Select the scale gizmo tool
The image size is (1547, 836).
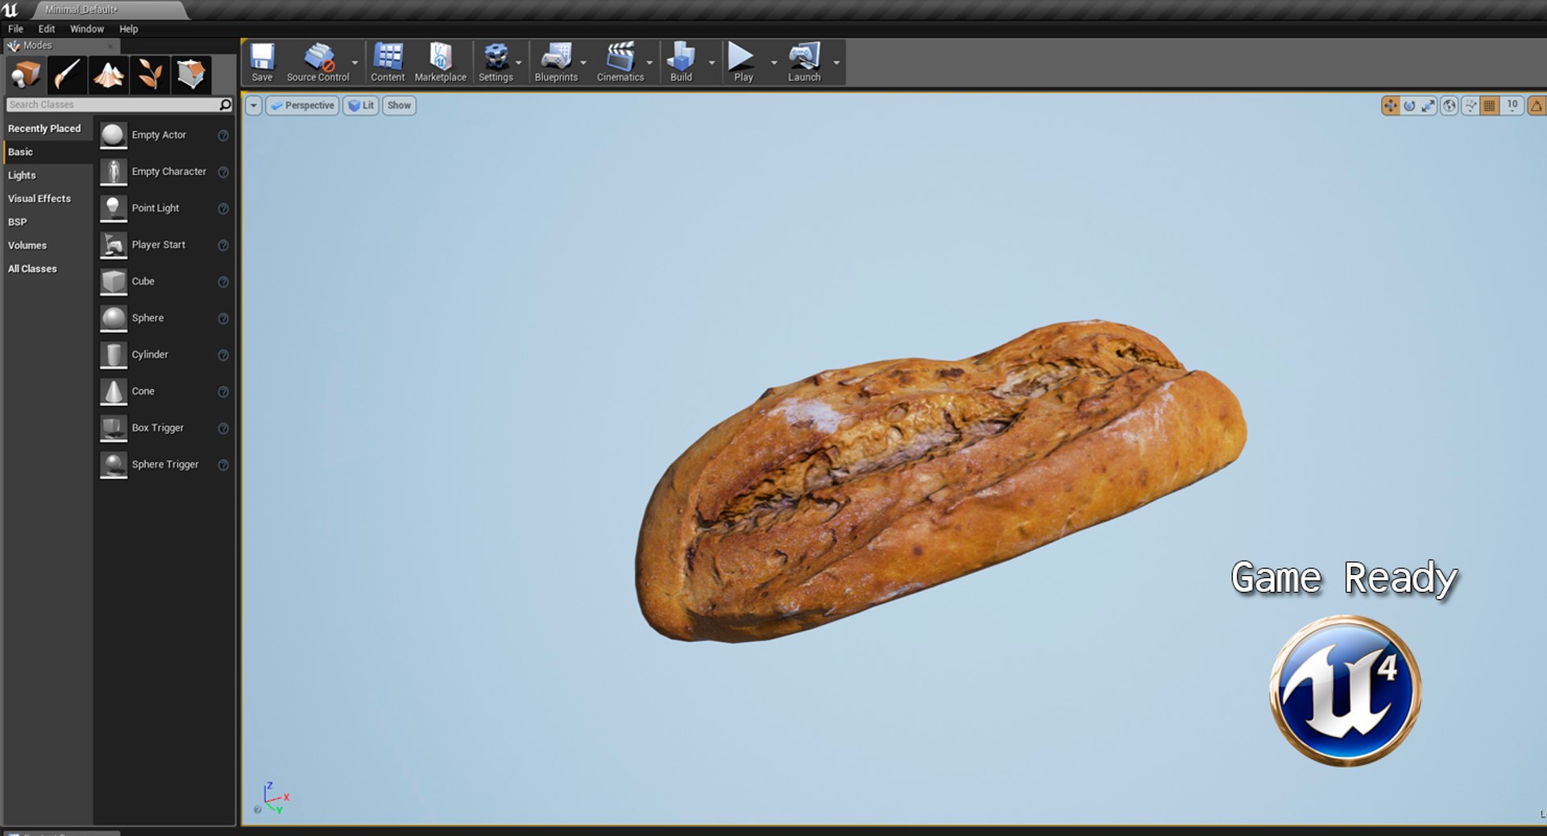click(1429, 106)
